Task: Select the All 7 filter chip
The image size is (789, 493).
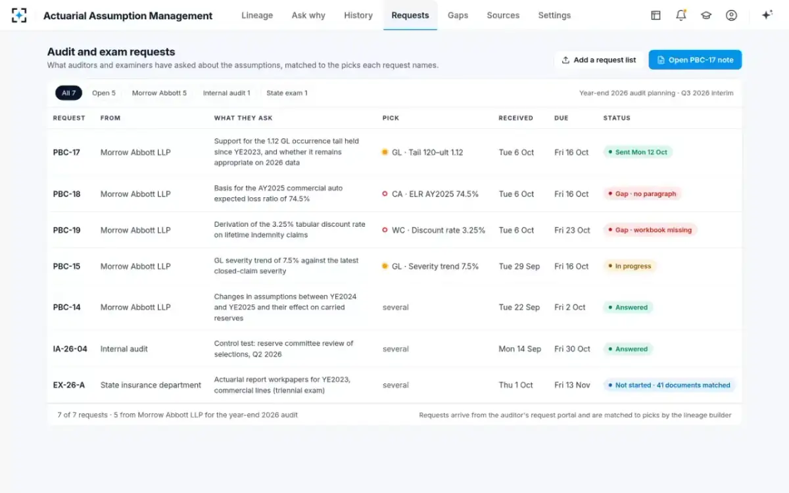Action: click(68, 93)
